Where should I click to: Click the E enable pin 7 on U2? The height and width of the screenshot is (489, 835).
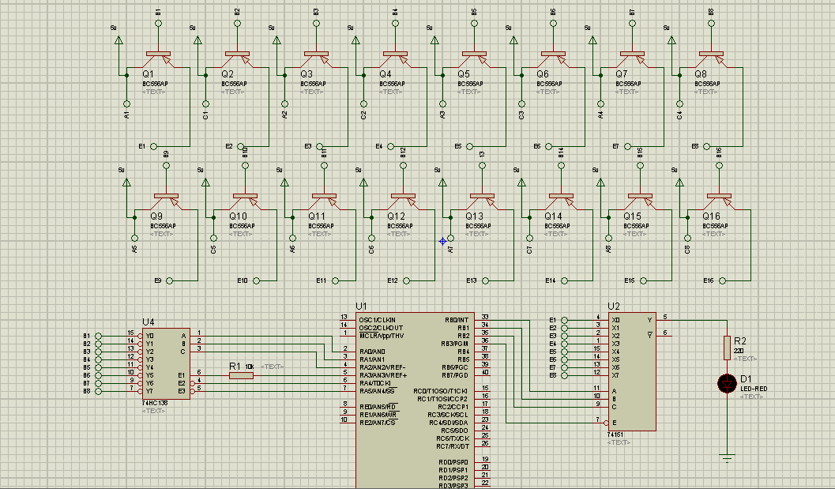pos(602,423)
